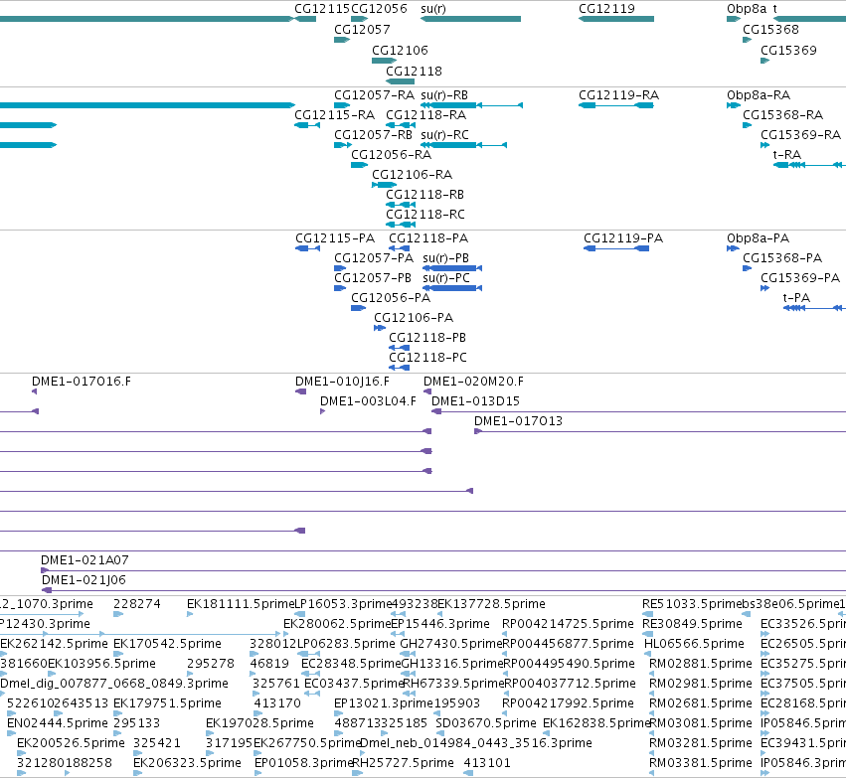
Task: Select EST GH27430.5prime
Action: [x=451, y=645]
